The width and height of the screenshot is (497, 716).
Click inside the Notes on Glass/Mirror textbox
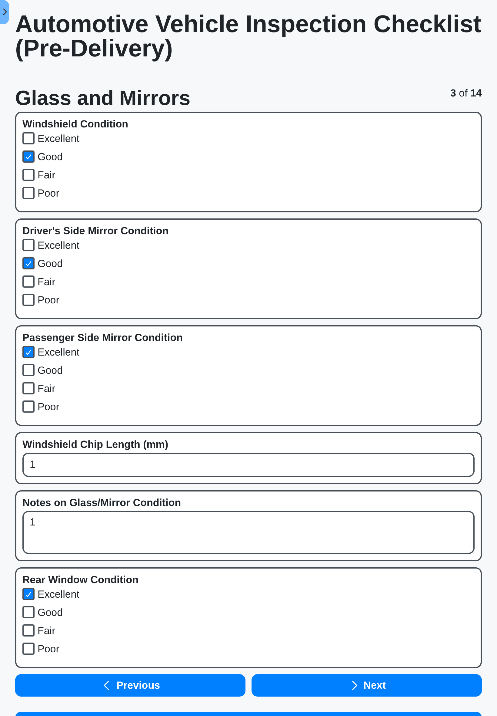(x=248, y=532)
